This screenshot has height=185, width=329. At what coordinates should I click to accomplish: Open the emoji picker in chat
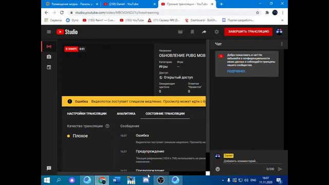[x=217, y=169]
